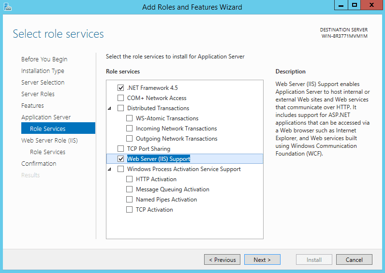
Task: Enable Incoming Network Transactions checkbox
Action: coord(130,128)
